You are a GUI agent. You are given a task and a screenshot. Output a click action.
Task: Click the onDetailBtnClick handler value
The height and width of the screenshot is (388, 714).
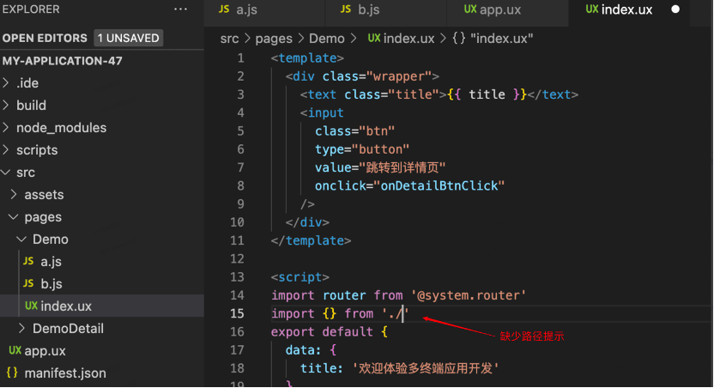coord(439,185)
